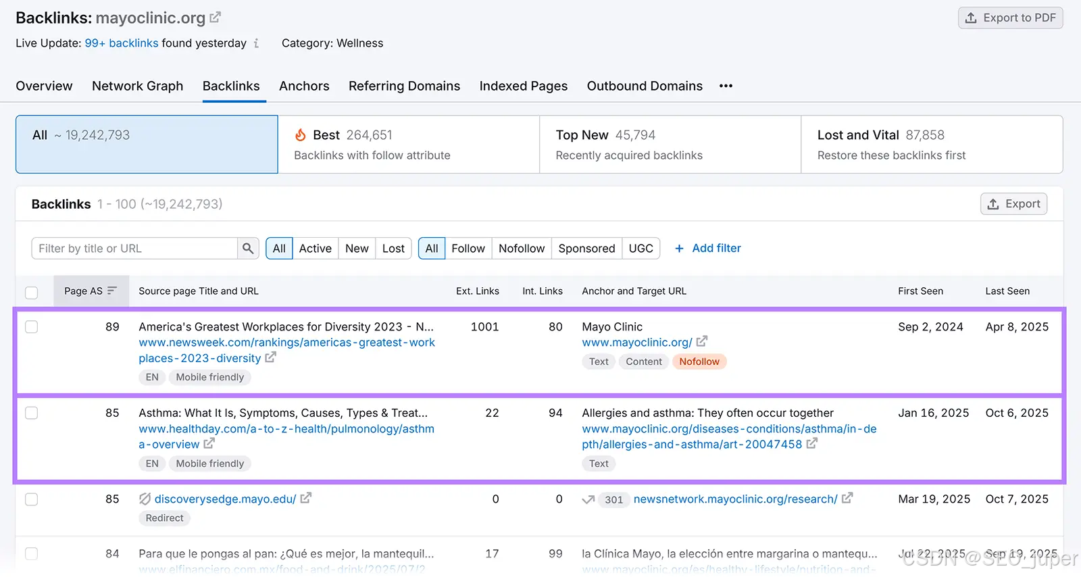Image resolution: width=1081 pixels, height=577 pixels.
Task: Open www.mayoclinic.org/ target external icon
Action: point(702,341)
